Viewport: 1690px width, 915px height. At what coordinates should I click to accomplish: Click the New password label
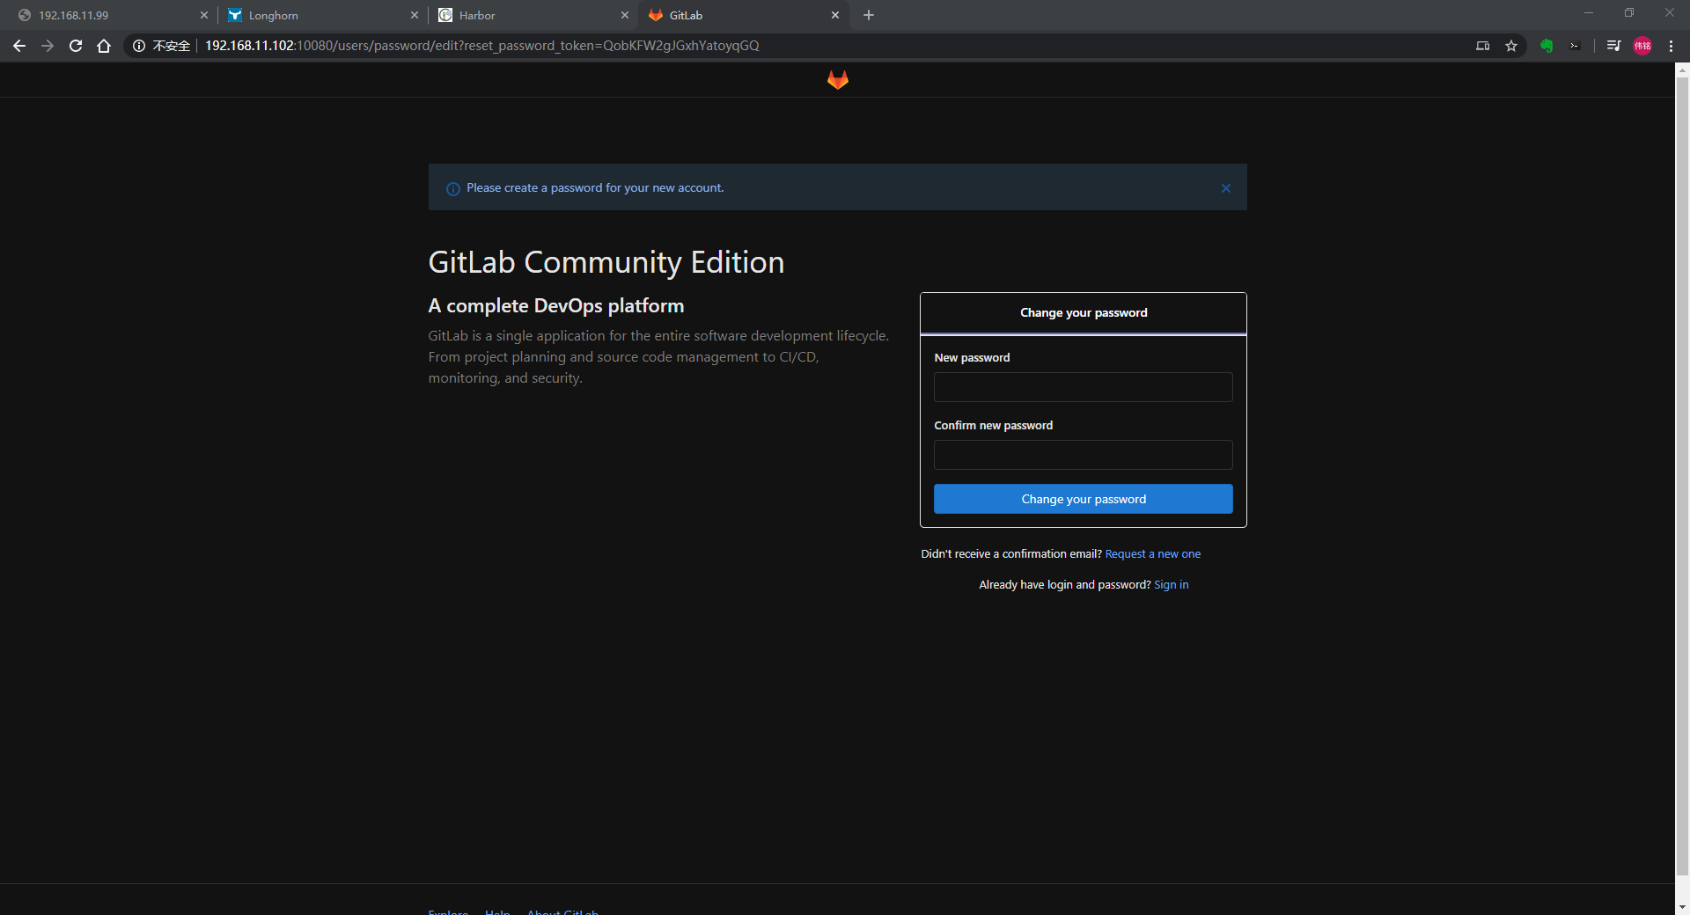coord(972,358)
